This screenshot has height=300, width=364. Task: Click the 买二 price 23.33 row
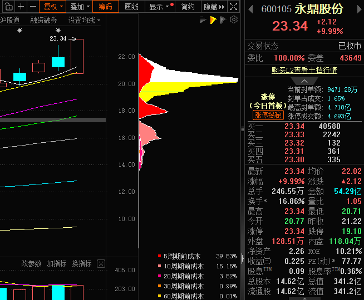coord(294,134)
